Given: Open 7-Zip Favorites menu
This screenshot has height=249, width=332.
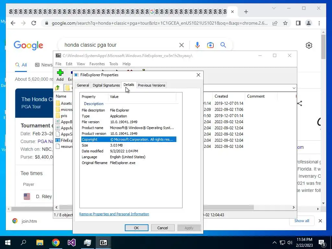Looking at the screenshot, I should 97,64.
